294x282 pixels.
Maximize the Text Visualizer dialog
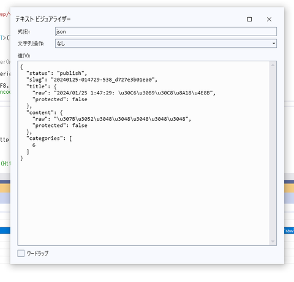(249, 19)
